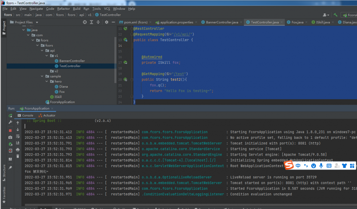Open Project Files view dropdown
Screen dimensions: 357x209
point(37,22)
